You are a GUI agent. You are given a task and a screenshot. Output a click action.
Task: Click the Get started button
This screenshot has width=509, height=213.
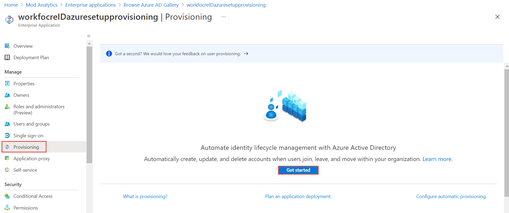pos(298,170)
